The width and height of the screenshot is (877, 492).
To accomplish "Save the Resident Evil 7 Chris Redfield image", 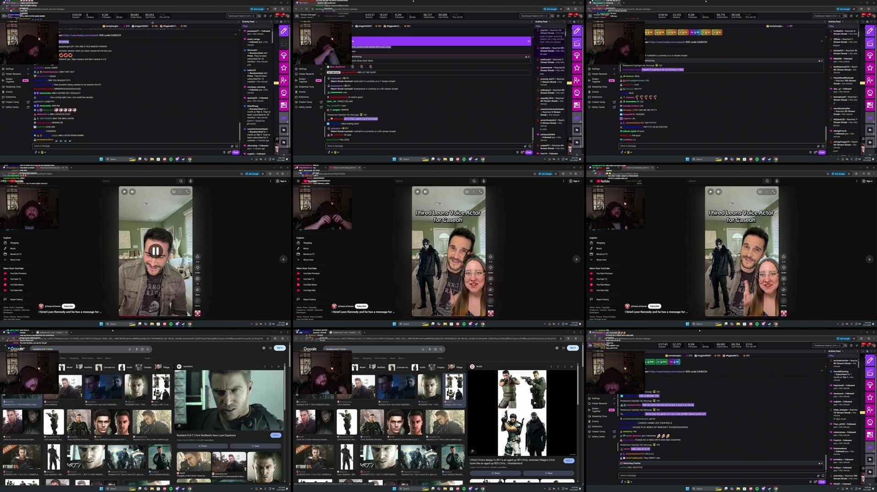I will coord(256,445).
